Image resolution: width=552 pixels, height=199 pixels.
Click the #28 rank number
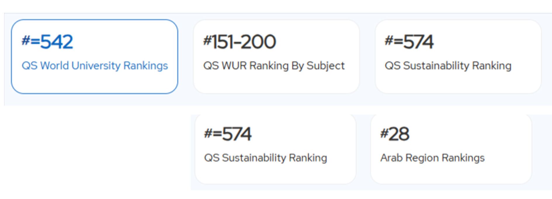tap(395, 134)
